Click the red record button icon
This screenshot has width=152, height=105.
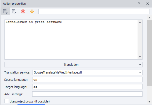tap(23, 11)
